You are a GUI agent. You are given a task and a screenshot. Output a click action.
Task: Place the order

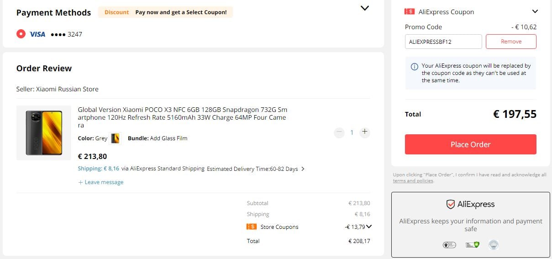pyautogui.click(x=470, y=144)
